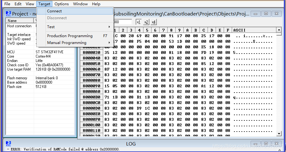Click the J-Flash icon in LOG window title
The image size is (286, 152).
8,144
